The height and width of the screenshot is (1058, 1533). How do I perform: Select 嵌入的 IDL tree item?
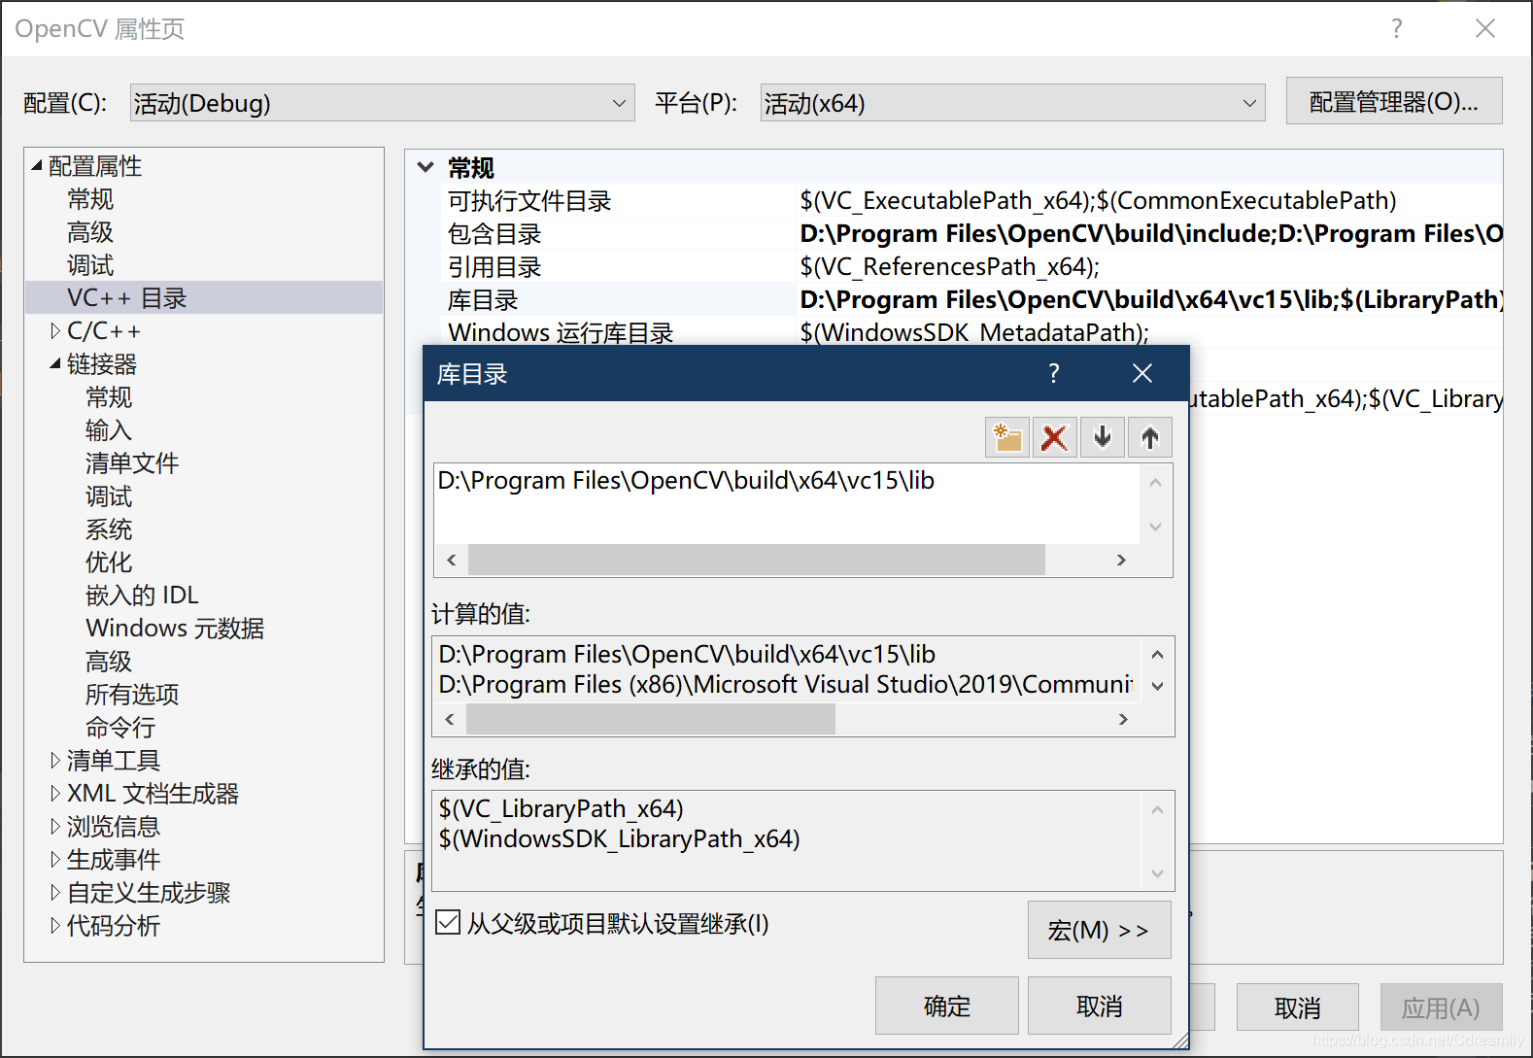pos(142,596)
